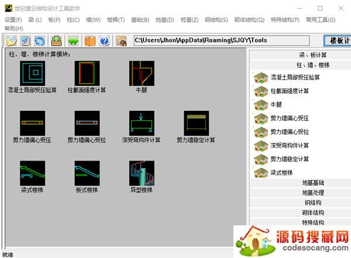
Task: Open the 常用工具(G) menu
Action: (321, 20)
